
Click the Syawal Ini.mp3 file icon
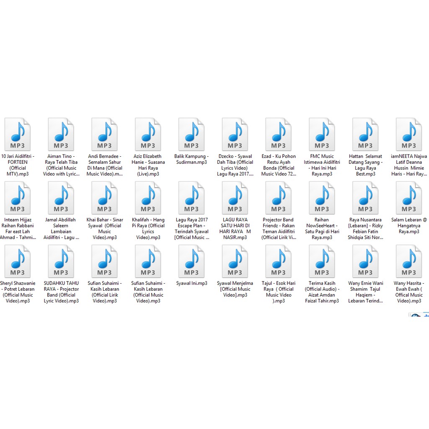pyautogui.click(x=191, y=262)
